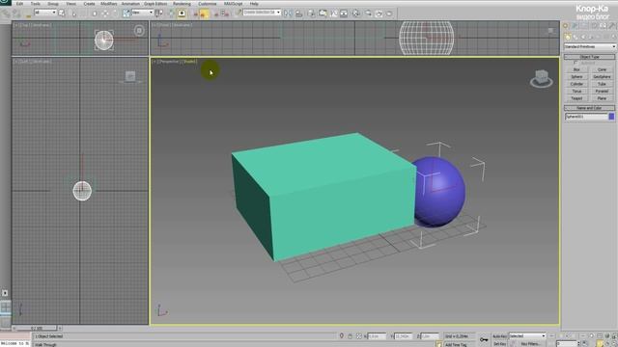
Task: Click the X coordinate field
Action: pos(377,336)
